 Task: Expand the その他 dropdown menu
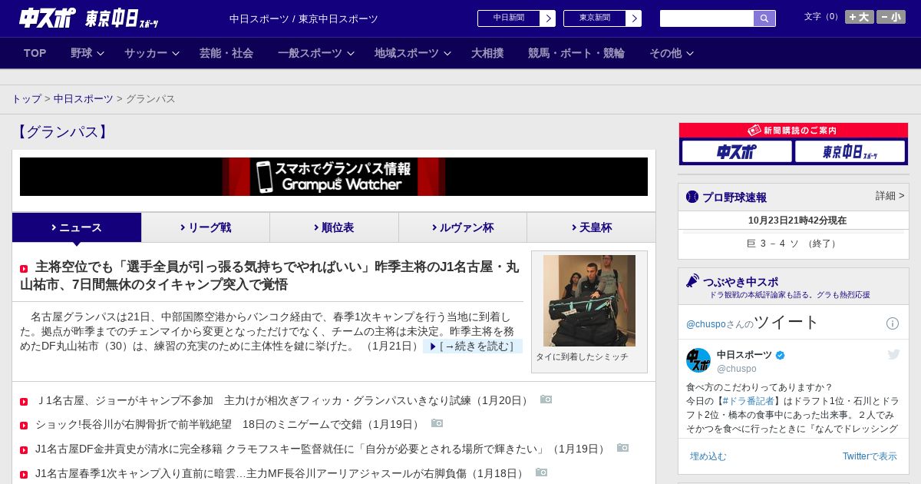[672, 53]
